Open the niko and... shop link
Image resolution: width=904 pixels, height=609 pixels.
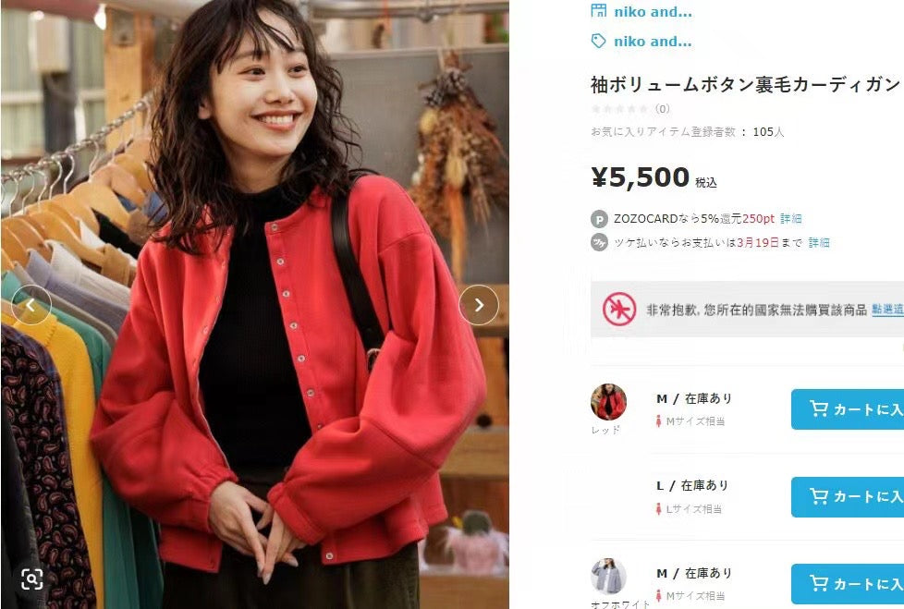[x=653, y=11]
